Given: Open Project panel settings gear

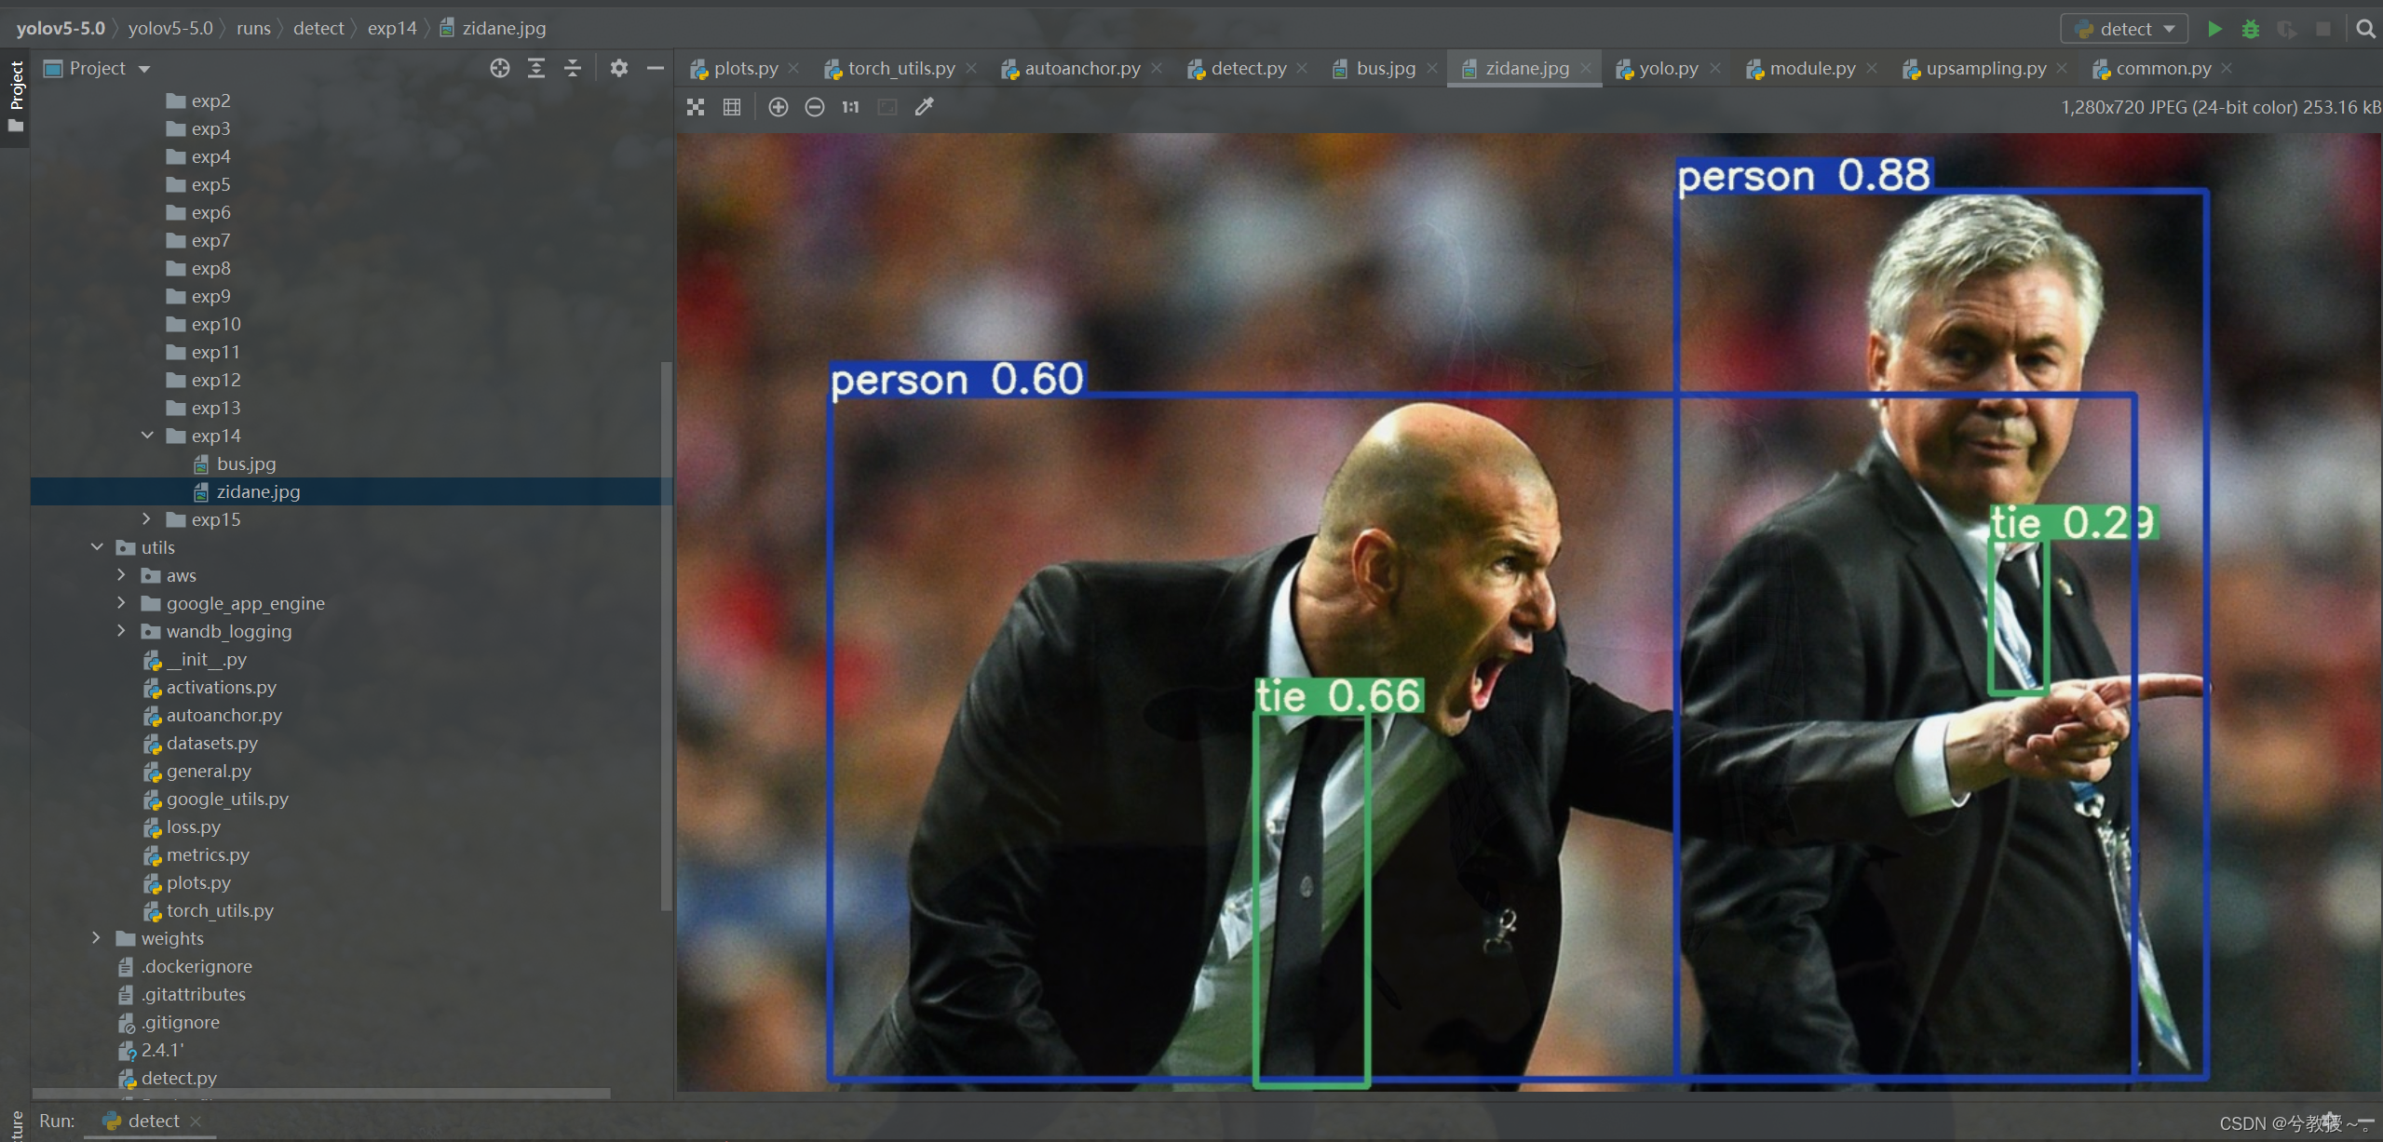Looking at the screenshot, I should 618,68.
